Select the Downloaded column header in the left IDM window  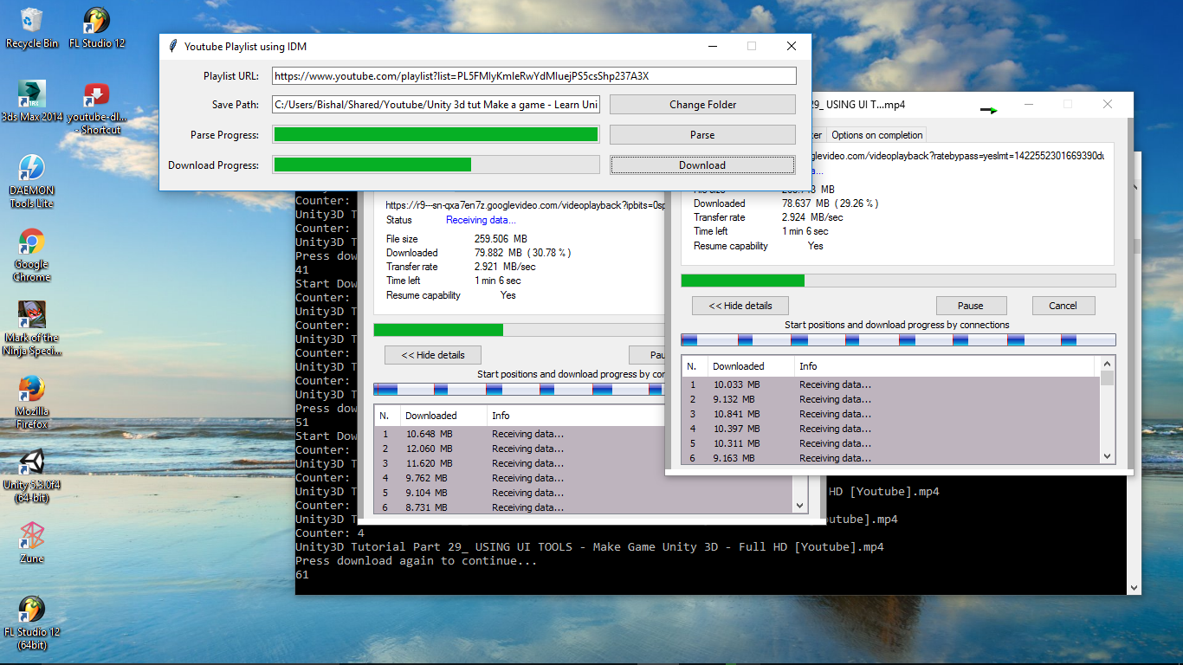pyautogui.click(x=443, y=416)
